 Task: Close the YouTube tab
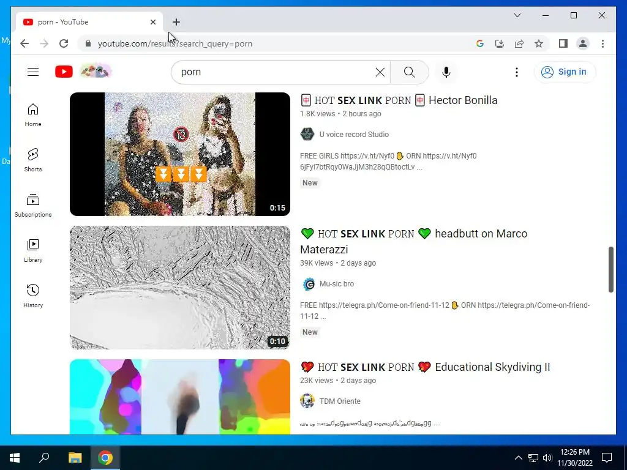[152, 22]
